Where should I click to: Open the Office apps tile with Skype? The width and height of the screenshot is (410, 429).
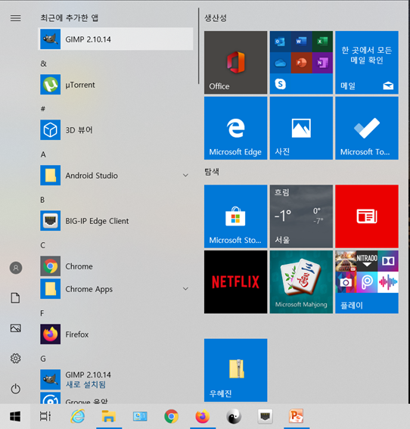pyautogui.click(x=301, y=62)
